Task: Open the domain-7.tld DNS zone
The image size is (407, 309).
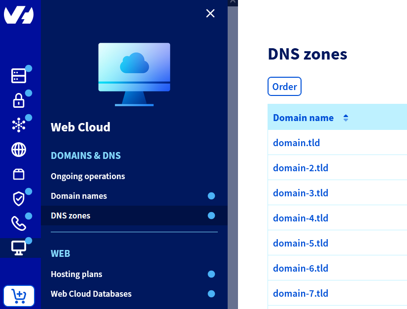Action: tap(301, 293)
